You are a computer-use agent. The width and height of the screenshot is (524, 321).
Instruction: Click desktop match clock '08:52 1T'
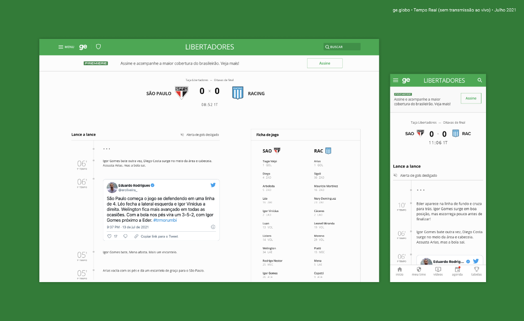coord(210,105)
